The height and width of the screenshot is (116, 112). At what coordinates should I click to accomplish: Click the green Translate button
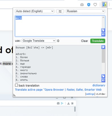click(98, 41)
